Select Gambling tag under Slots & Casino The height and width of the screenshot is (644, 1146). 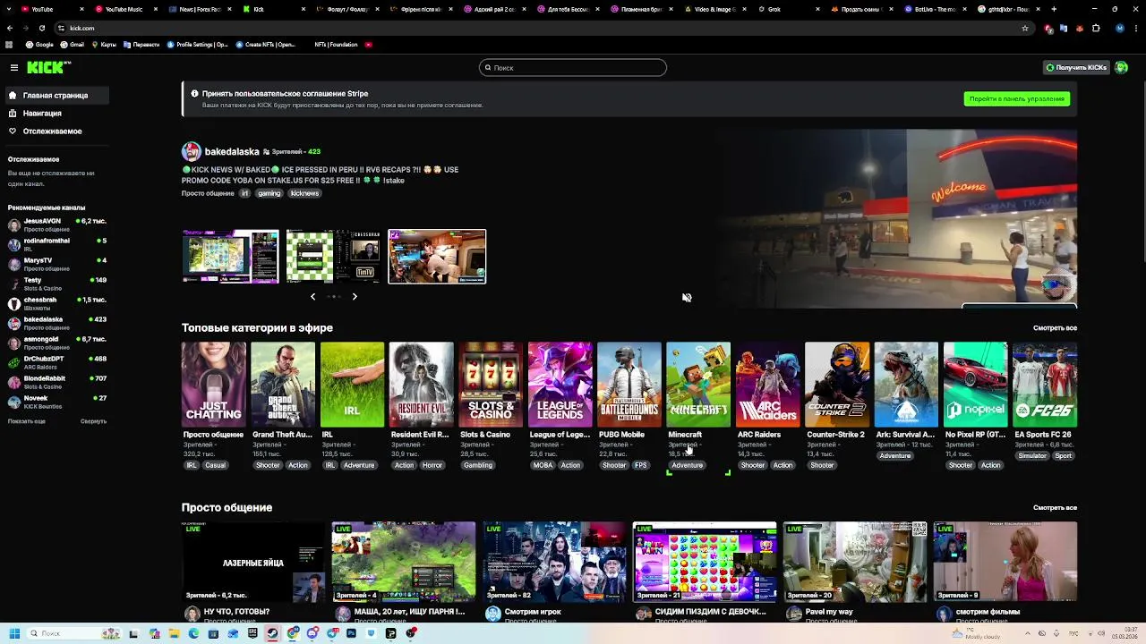[x=478, y=465]
